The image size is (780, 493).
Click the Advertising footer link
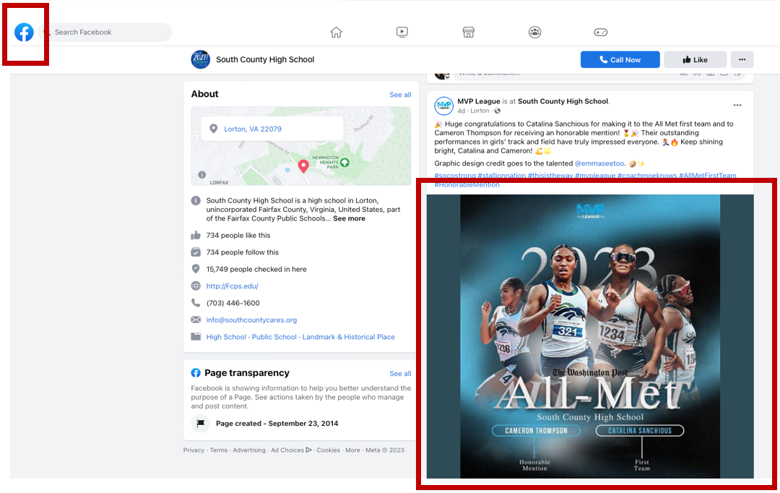(x=249, y=450)
